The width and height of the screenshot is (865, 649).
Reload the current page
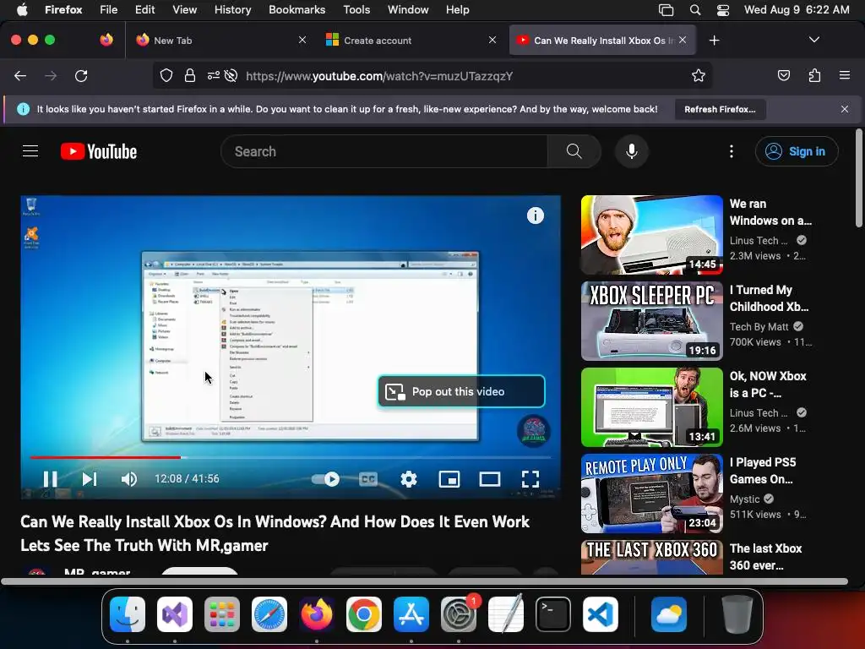point(81,75)
